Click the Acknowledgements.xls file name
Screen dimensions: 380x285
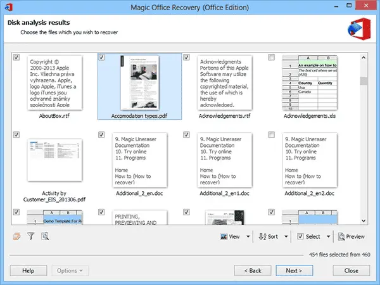pyautogui.click(x=310, y=116)
